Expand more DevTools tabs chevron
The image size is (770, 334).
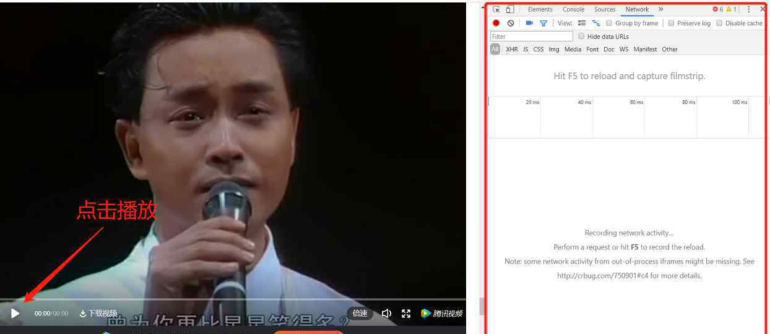coord(661,9)
